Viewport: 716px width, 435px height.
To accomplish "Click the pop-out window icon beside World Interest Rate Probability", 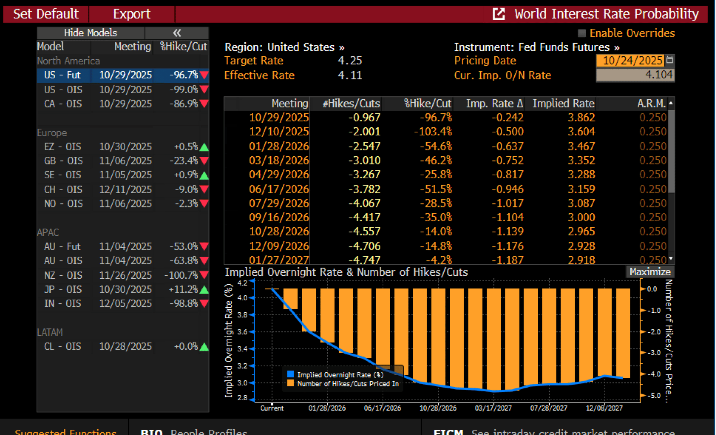I will pos(499,14).
